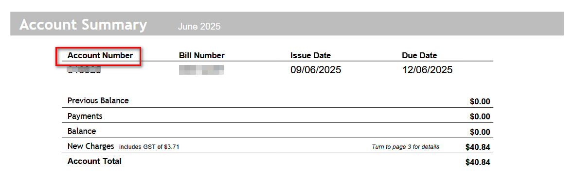Click the Previous Balance row label
Screen dimensions: 574x178
coord(98,100)
